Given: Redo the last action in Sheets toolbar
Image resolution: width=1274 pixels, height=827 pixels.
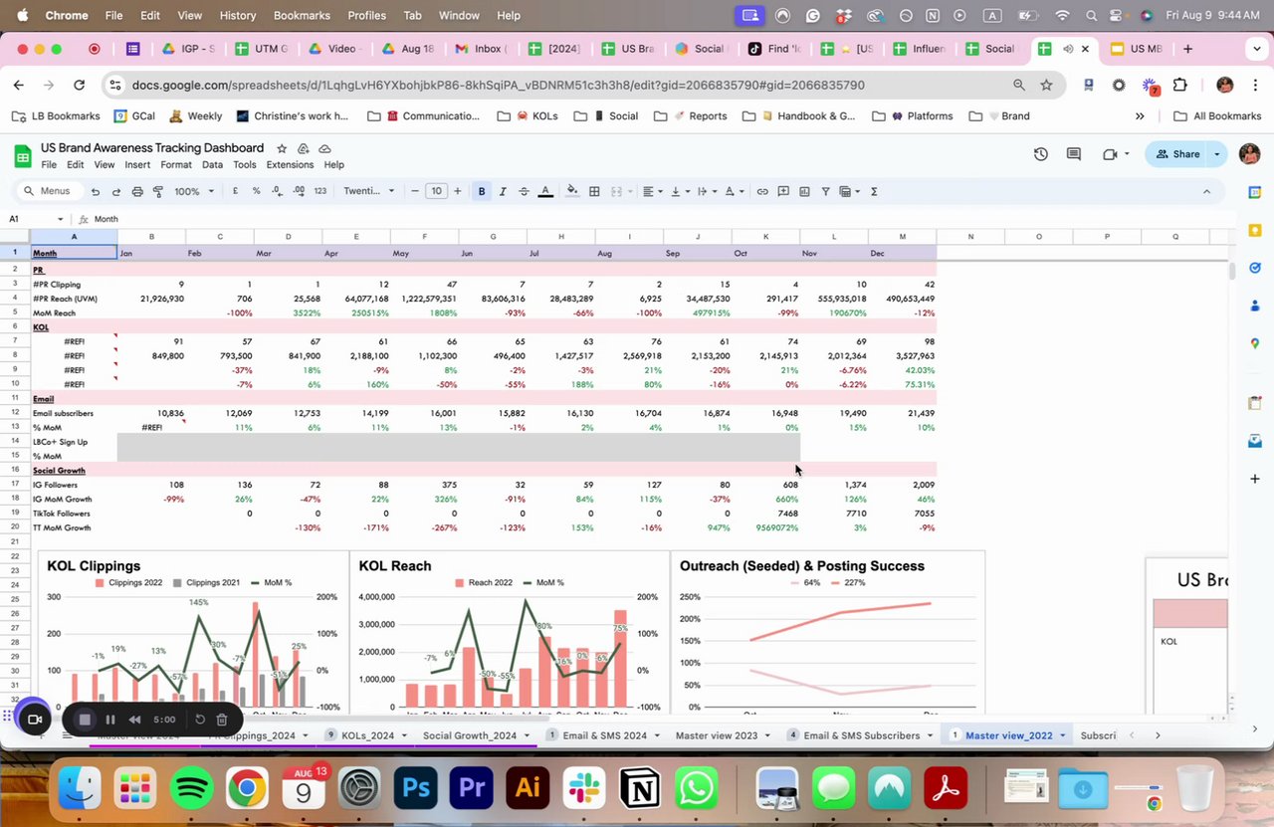Looking at the screenshot, I should point(116,191).
